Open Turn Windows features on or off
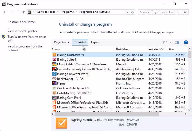Screen dimensions: 192x131 point(27,39)
